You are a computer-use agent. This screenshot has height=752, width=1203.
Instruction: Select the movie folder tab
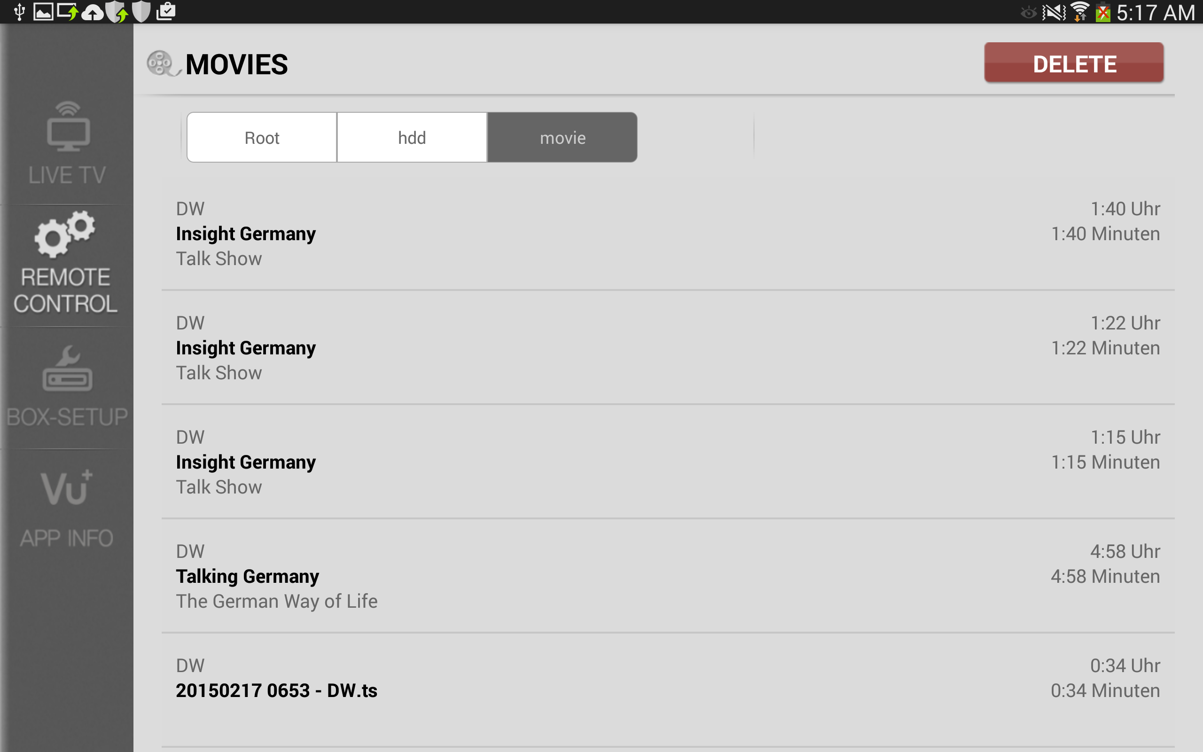point(562,138)
